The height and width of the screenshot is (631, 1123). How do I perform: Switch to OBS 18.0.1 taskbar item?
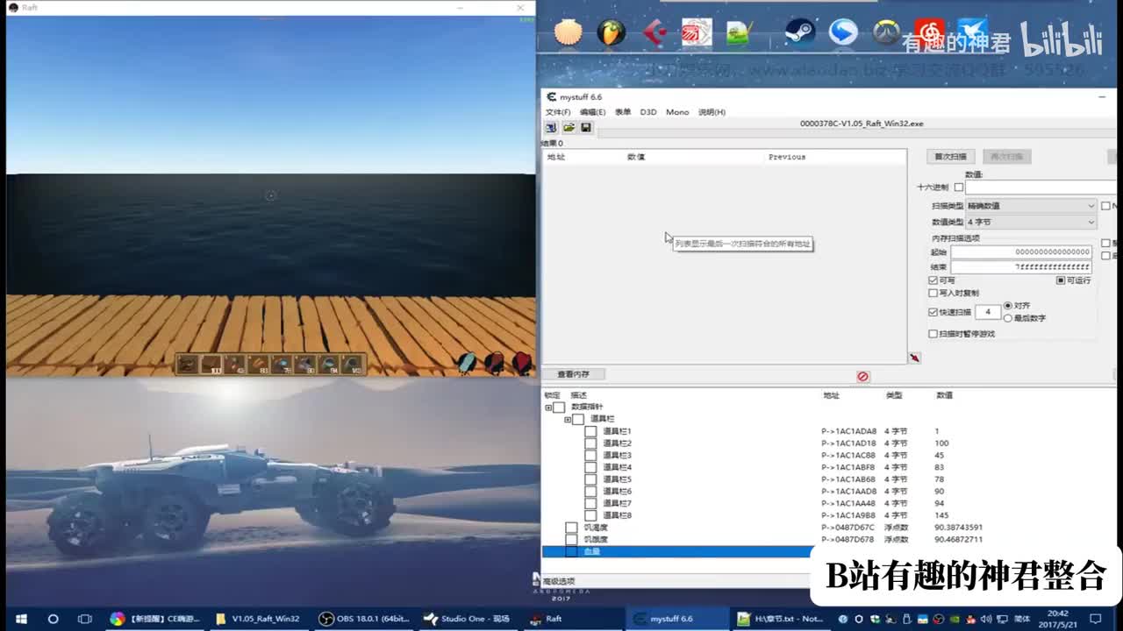coord(365,619)
